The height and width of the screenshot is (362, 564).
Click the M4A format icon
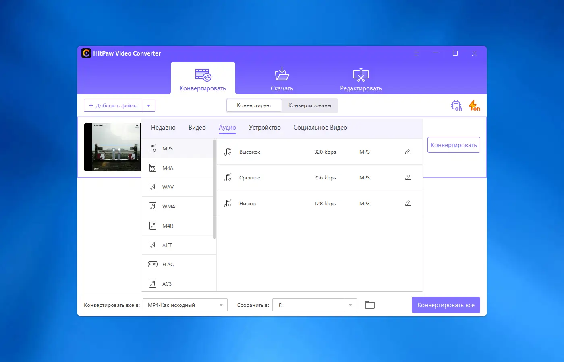click(x=153, y=168)
